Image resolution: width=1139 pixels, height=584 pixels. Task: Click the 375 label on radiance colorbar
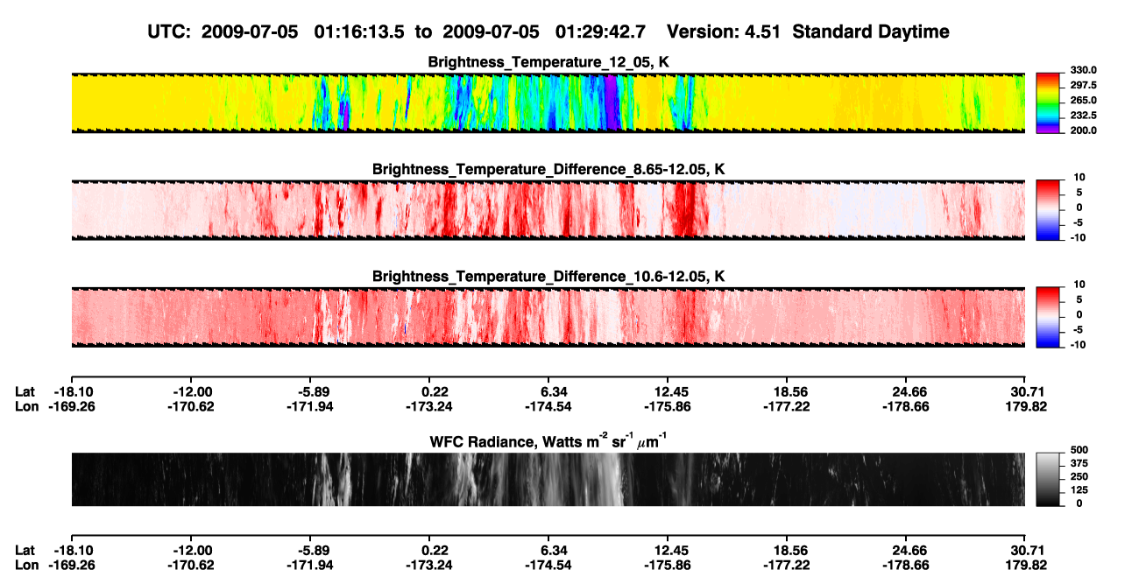[x=1079, y=465]
